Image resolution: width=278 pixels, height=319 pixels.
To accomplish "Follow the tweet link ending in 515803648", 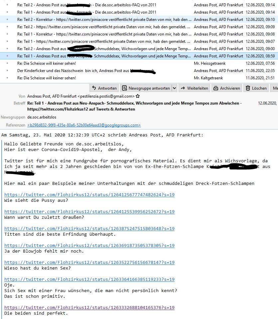I will click(x=89, y=228).
